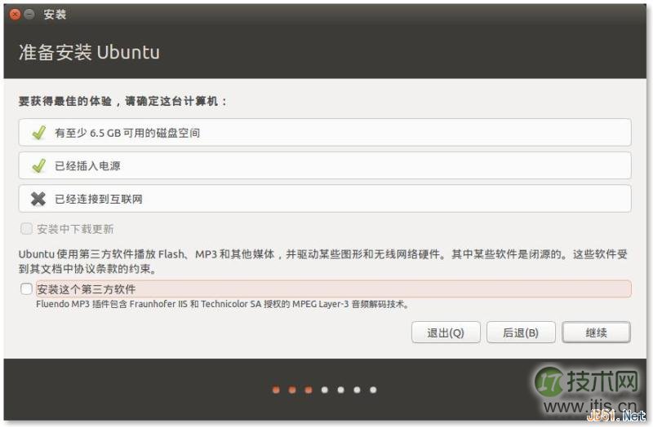Click the 要获得最佳的体验 instruction text
Viewport: 653px width, 427px height.
pos(123,101)
